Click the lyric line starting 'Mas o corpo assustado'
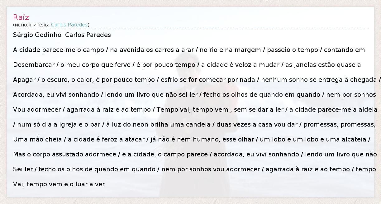The image size is (381, 204). pos(195,154)
